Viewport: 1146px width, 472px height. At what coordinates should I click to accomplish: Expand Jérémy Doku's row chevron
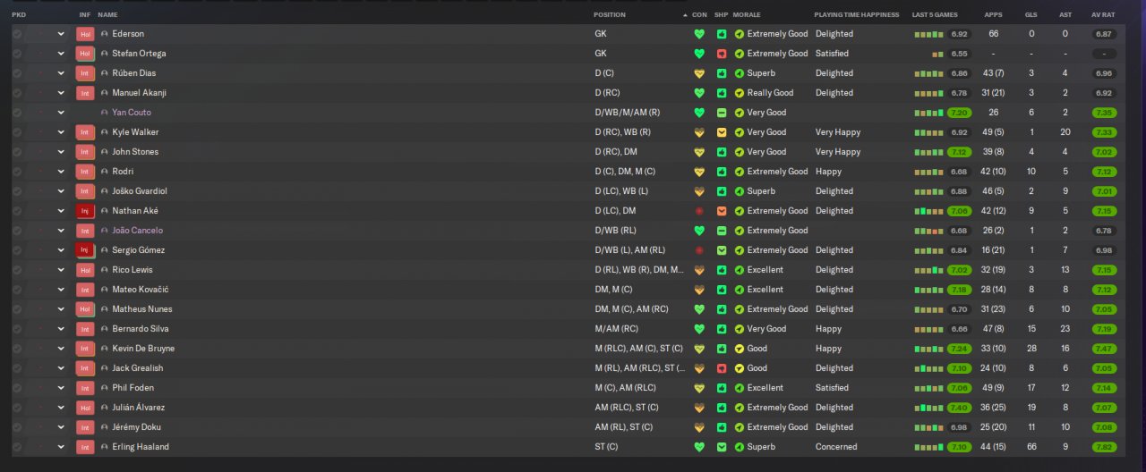tap(61, 427)
